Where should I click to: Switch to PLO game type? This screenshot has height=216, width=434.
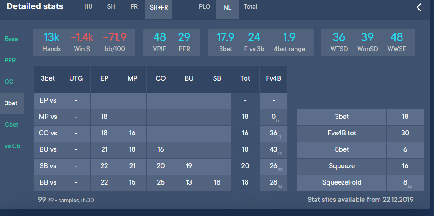(204, 7)
